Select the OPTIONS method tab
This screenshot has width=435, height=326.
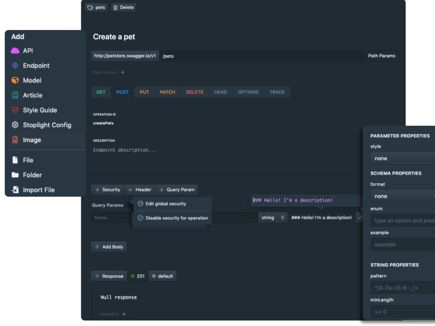248,92
